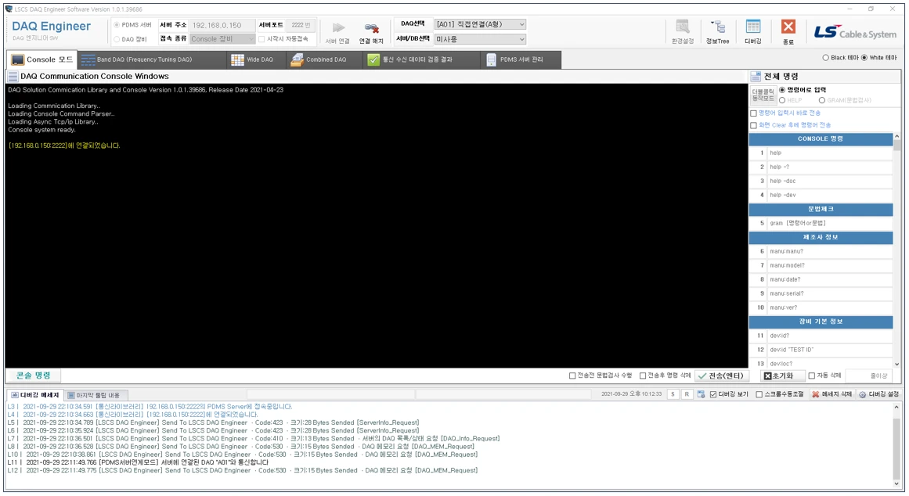Click the 서버포트 field 2222 번
The image size is (909, 496).
pyautogui.click(x=301, y=26)
